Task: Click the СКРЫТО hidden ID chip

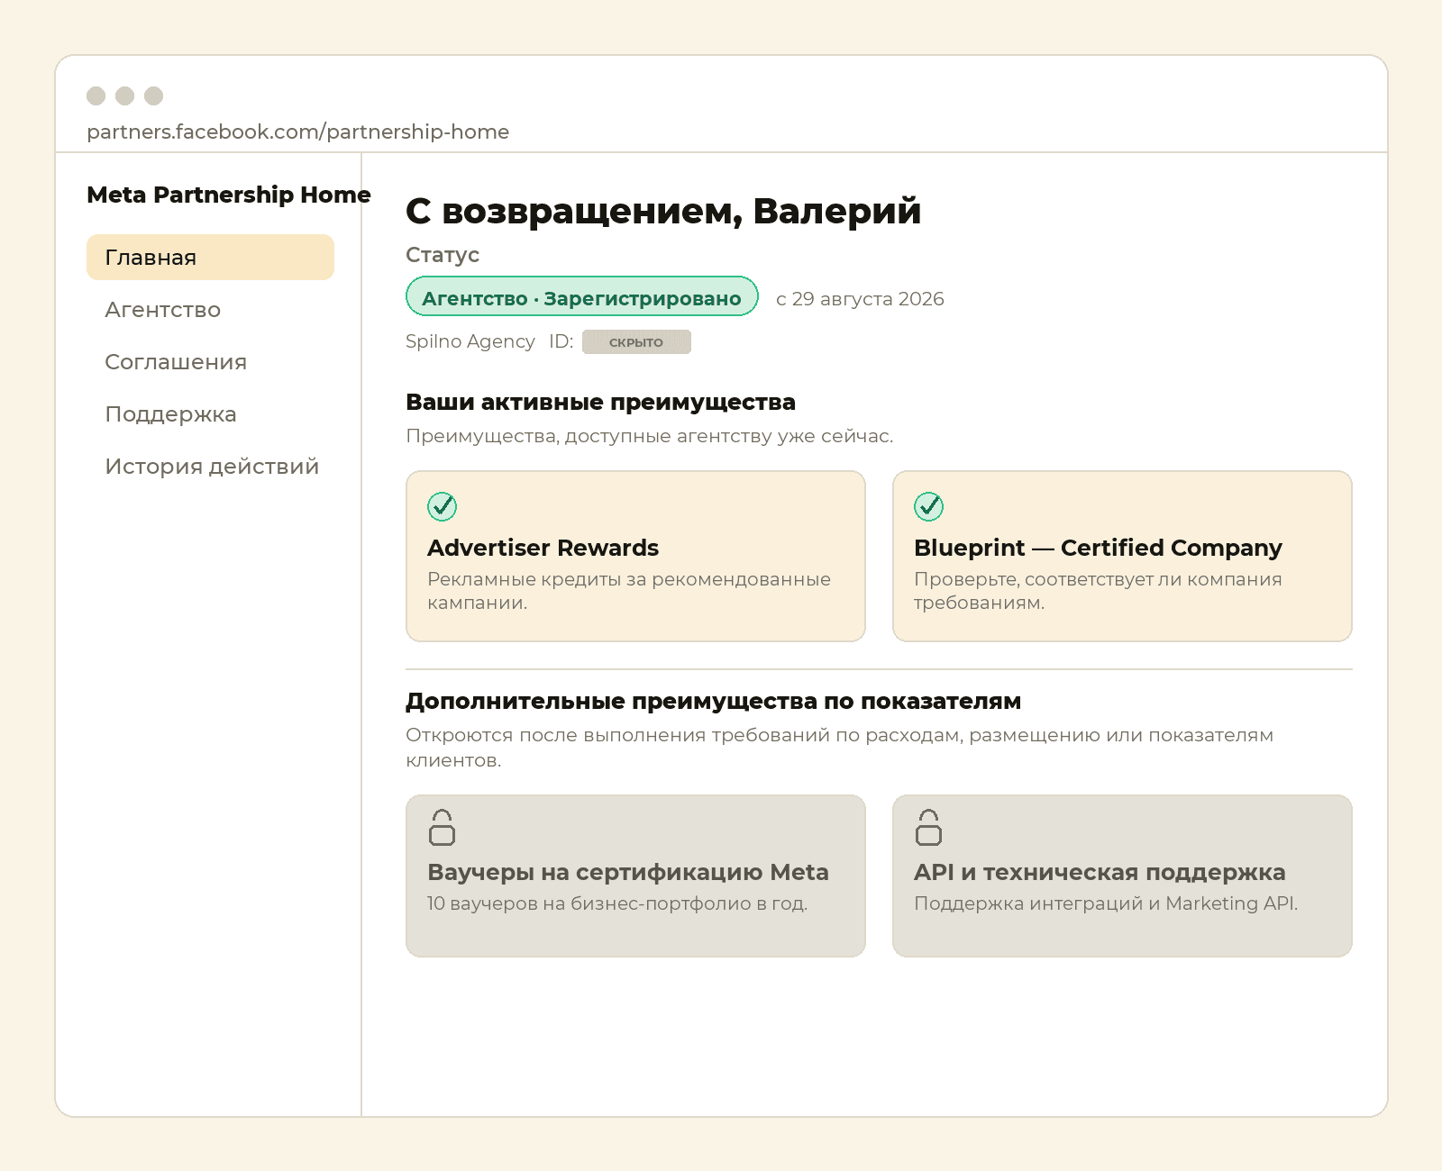Action: (636, 342)
